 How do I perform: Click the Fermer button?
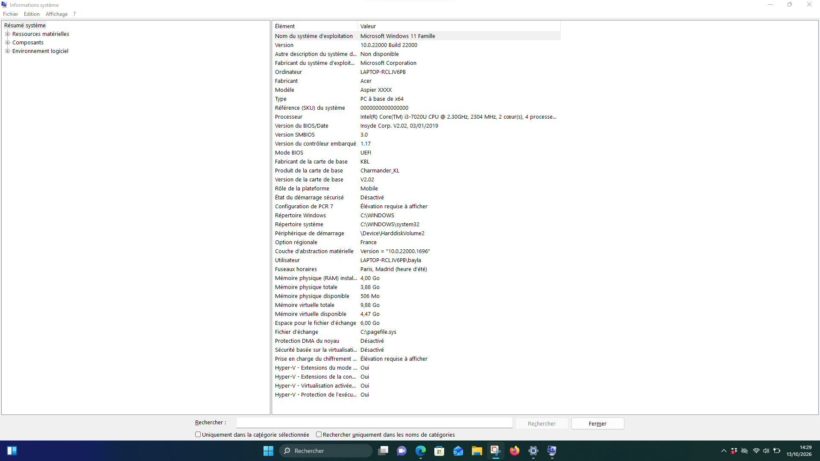[597, 423]
